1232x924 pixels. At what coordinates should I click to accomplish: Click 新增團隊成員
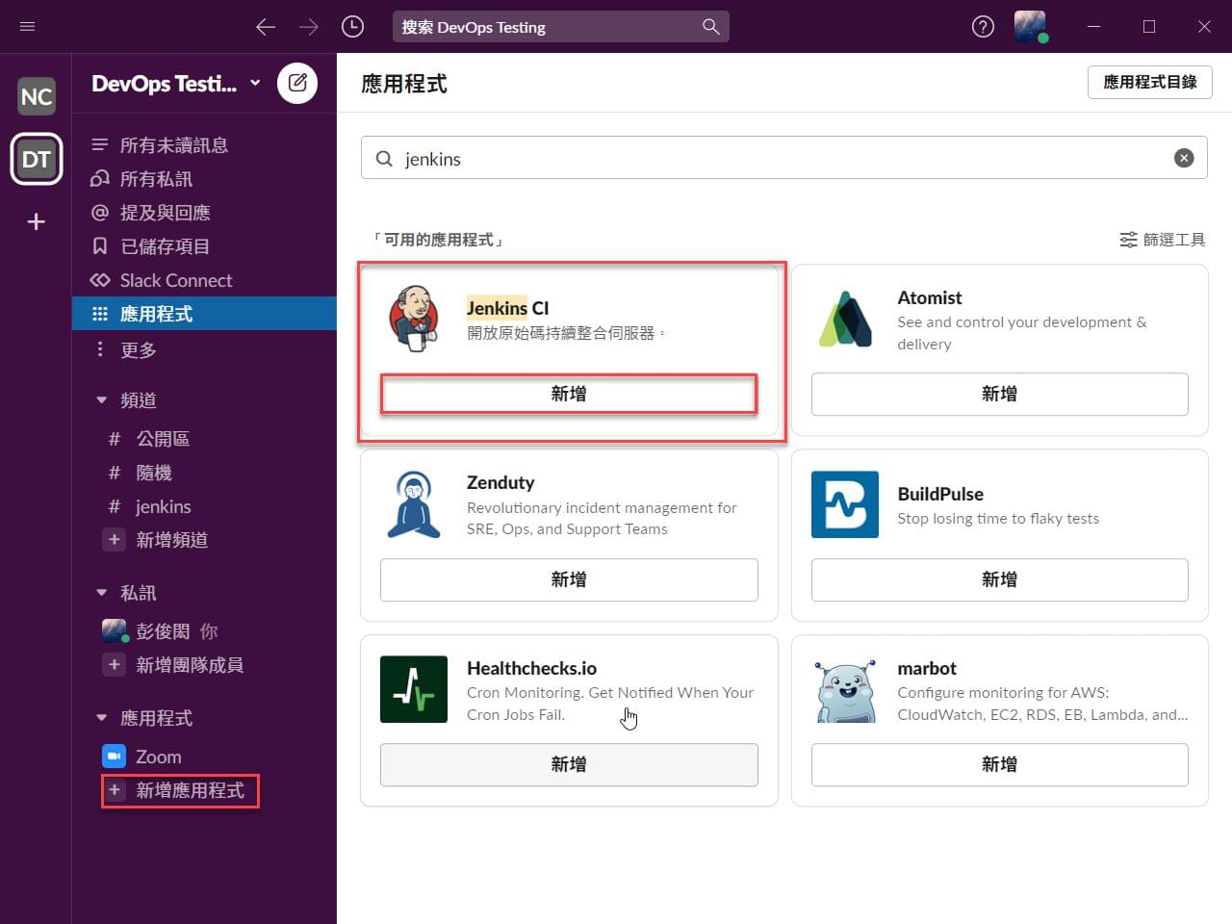coord(190,665)
